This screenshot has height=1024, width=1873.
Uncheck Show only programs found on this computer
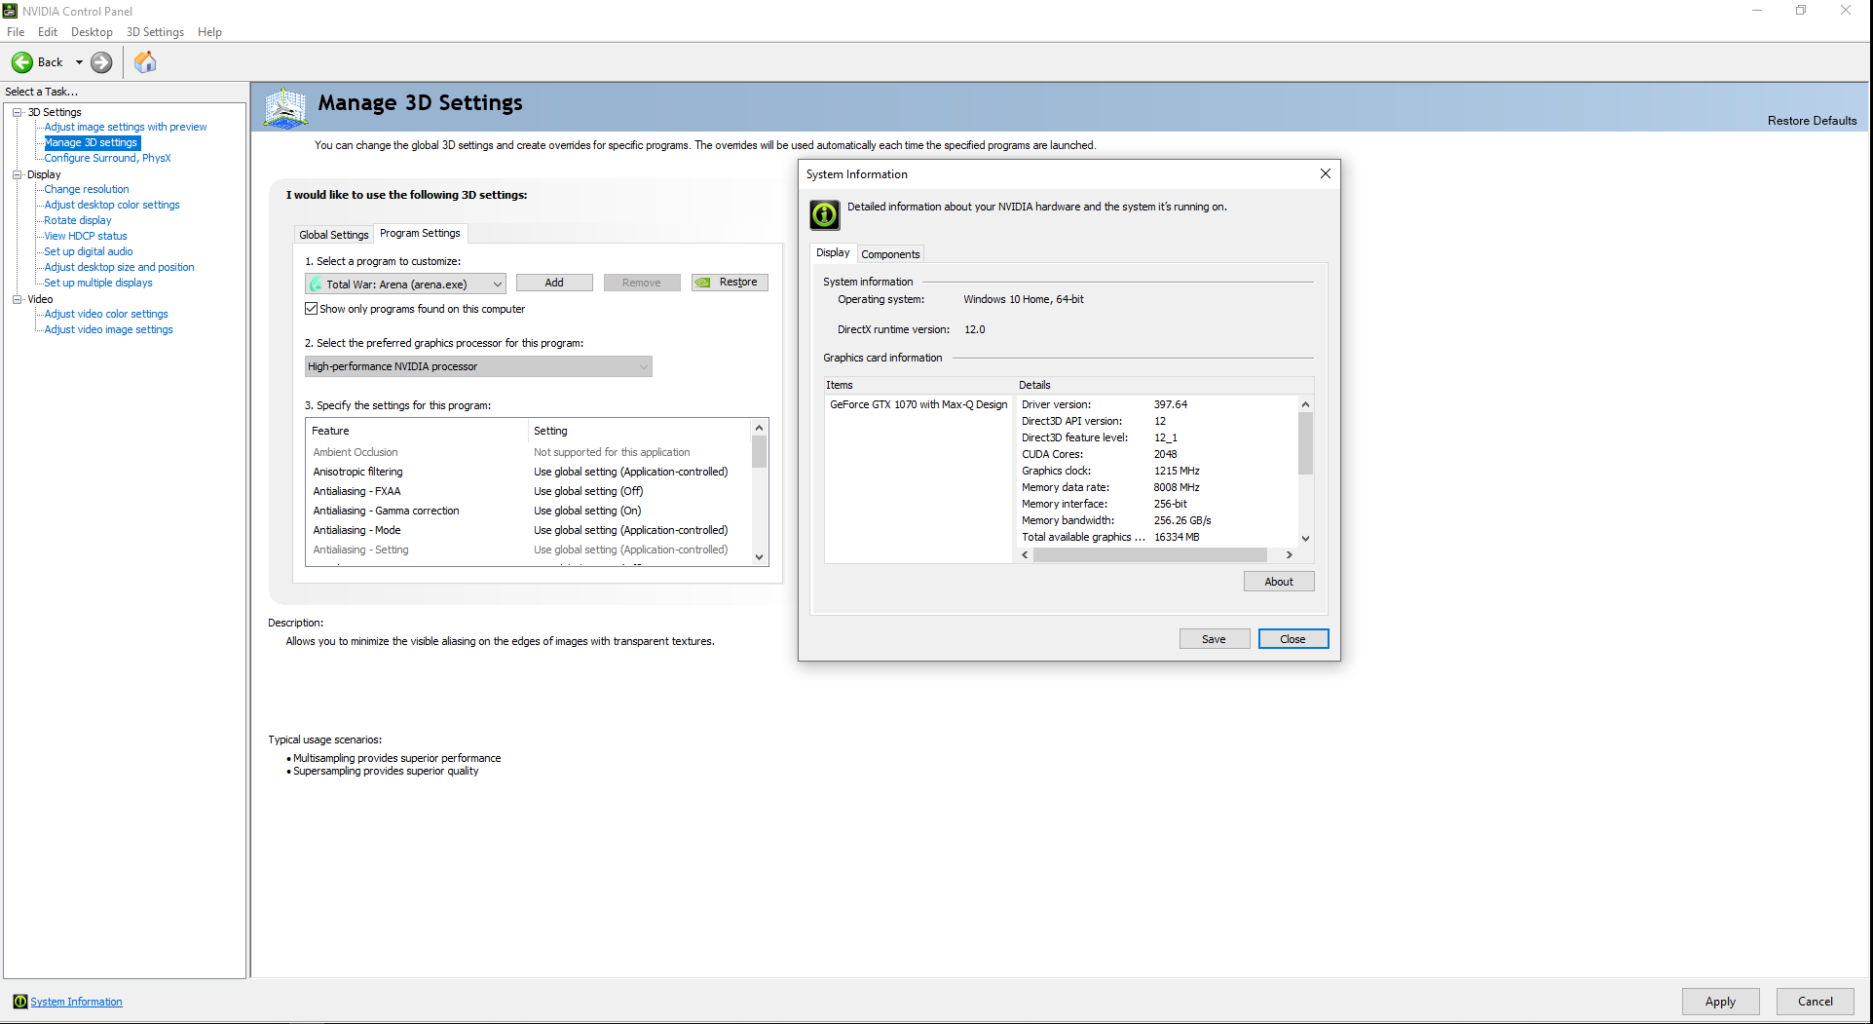point(312,309)
